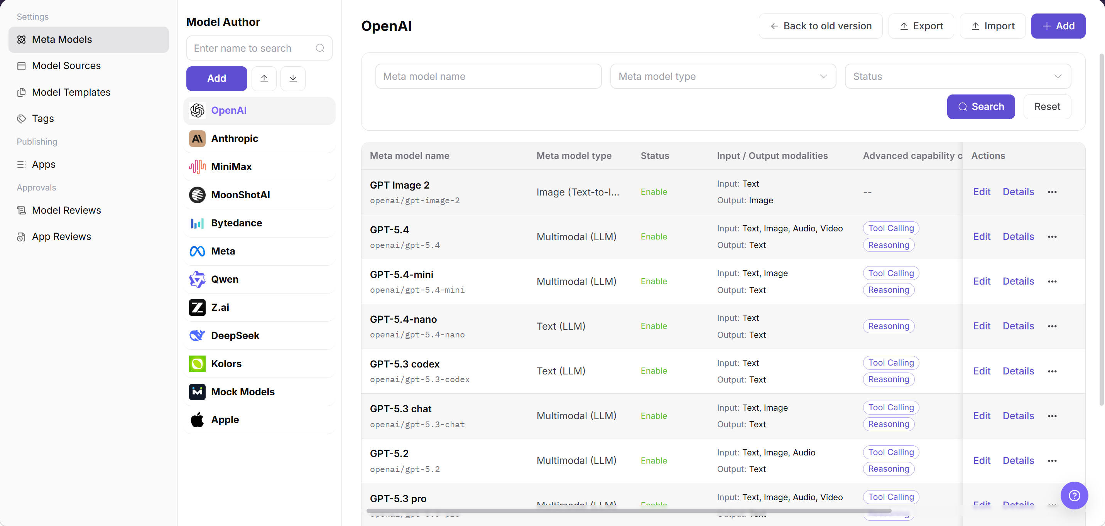Click the Actions column header

coord(988,156)
